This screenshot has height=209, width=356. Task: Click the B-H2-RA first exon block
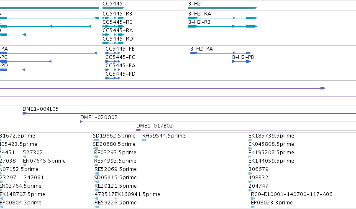(193, 18)
